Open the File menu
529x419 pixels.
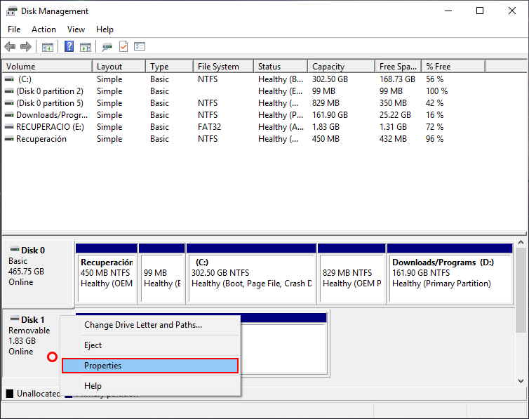tap(14, 29)
